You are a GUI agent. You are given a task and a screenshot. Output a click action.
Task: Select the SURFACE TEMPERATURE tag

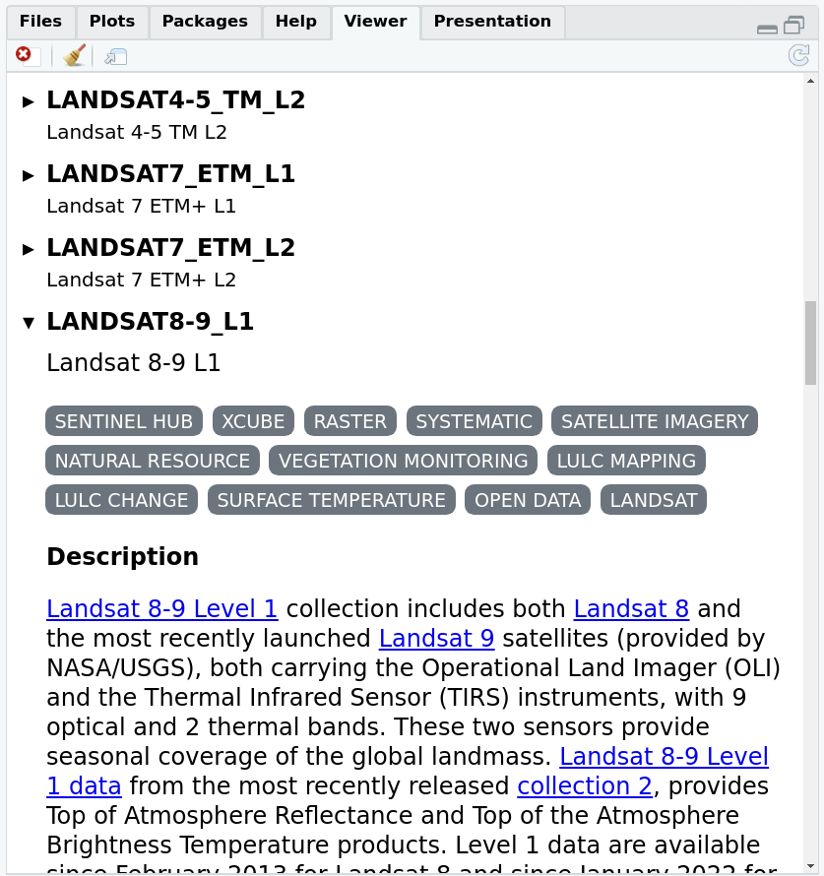[331, 500]
